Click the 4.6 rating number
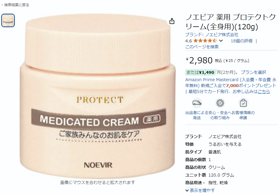The height and width of the screenshot is (194, 280). [188, 41]
